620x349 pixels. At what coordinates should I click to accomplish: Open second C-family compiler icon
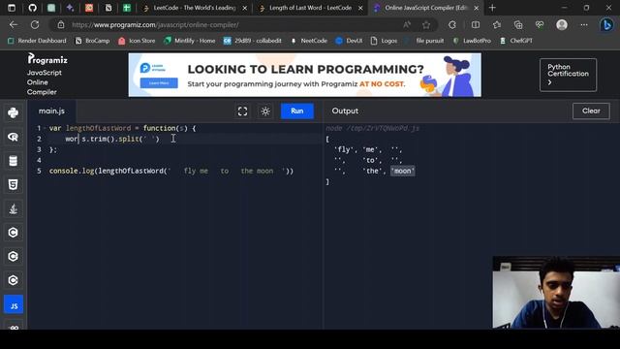point(13,256)
